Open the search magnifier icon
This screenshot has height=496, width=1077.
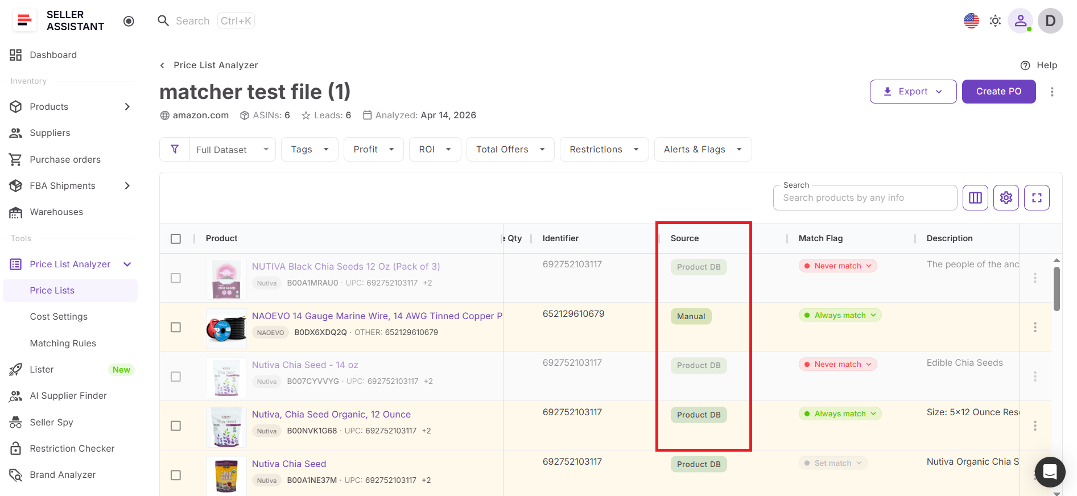click(163, 21)
